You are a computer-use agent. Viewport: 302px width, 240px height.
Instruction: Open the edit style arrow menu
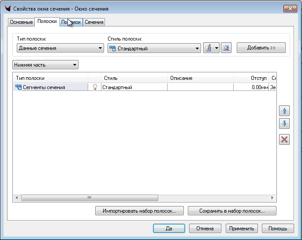216,48
